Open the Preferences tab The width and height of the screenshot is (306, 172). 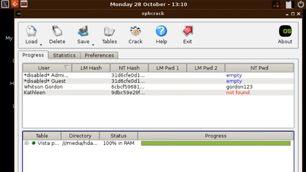coord(99,55)
